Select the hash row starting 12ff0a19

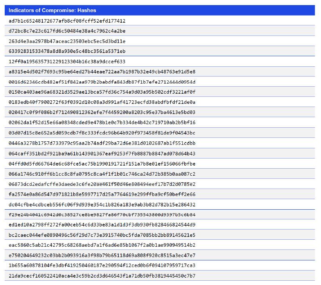pos(67,61)
